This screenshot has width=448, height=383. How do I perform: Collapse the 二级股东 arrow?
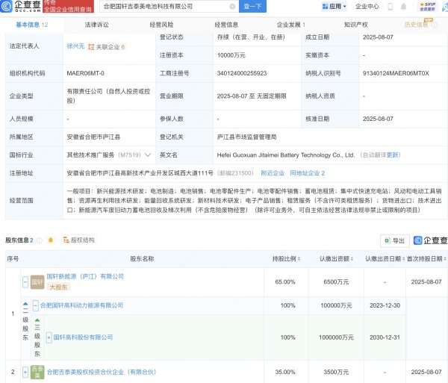click(25, 304)
